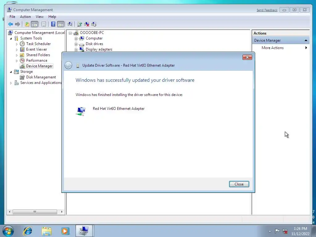Click the Action Center flag tray icon
This screenshot has width=316, height=237.
click(x=277, y=231)
